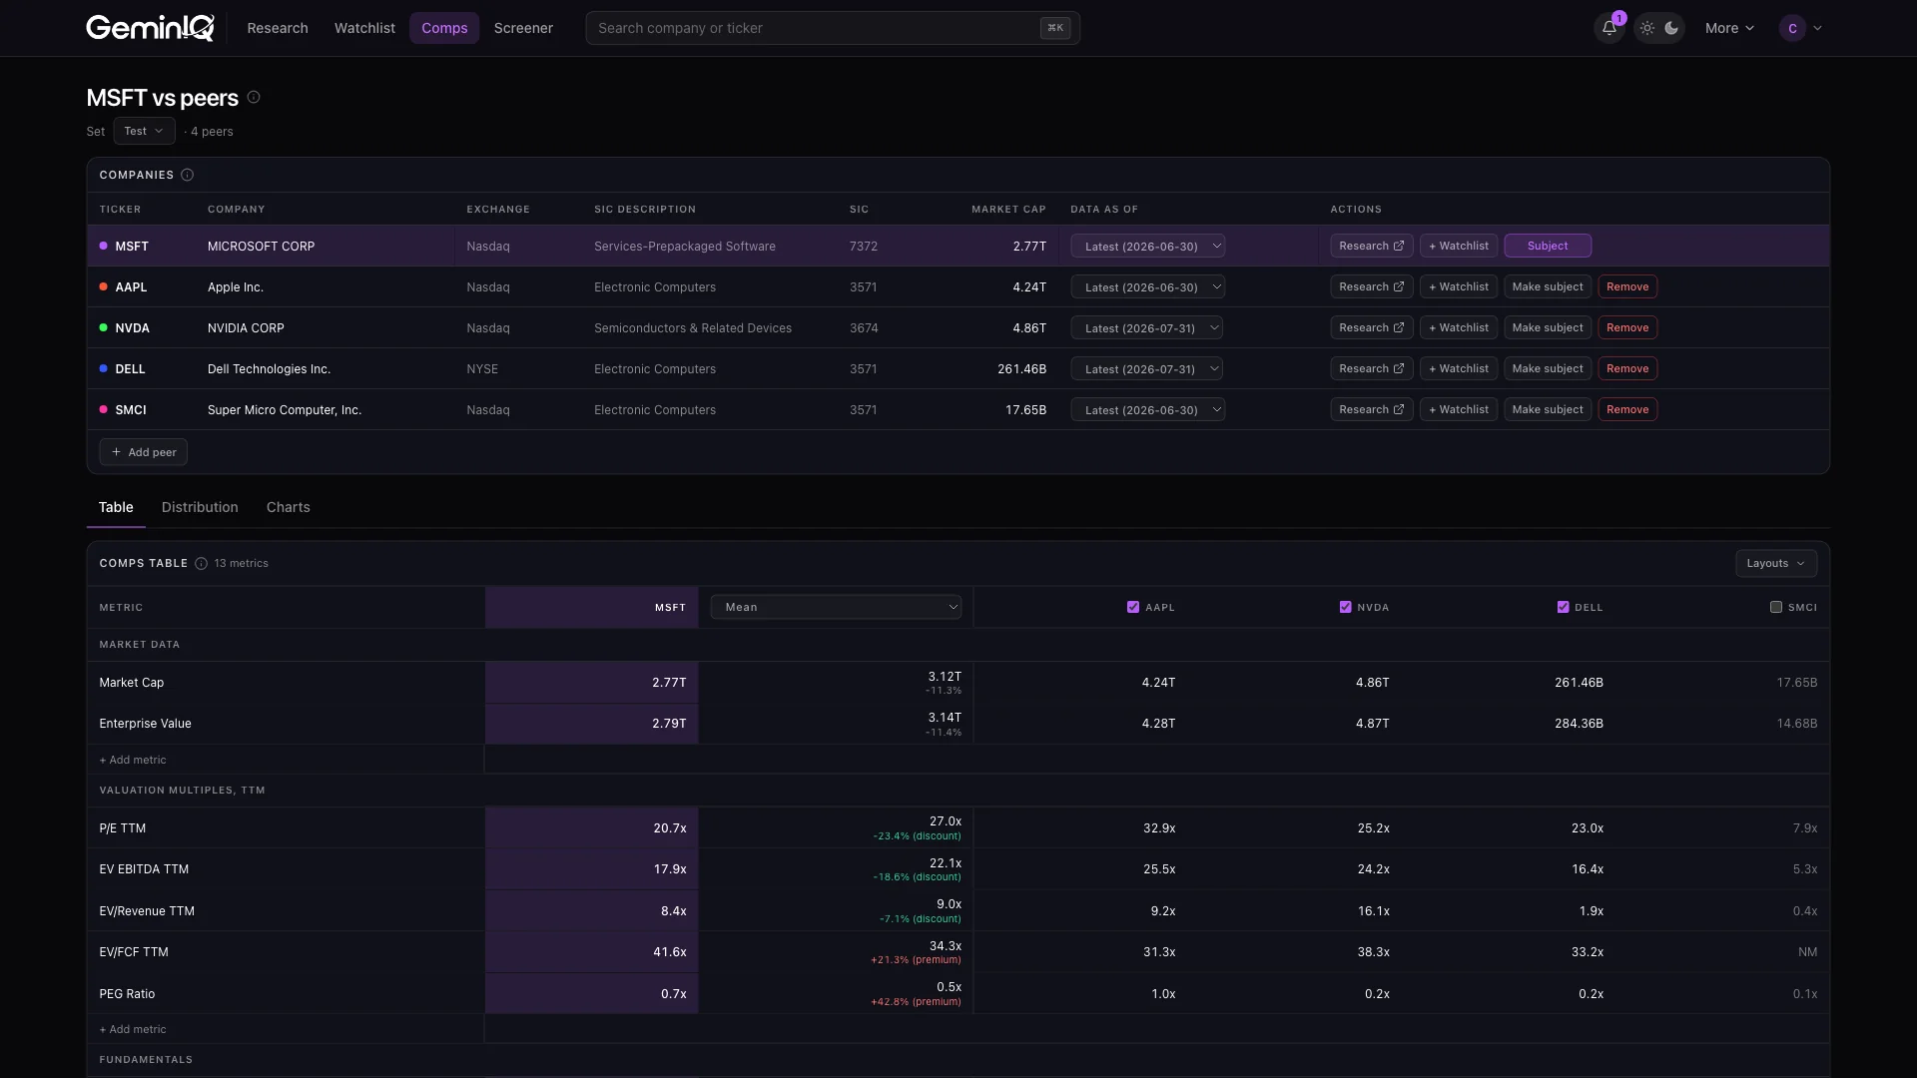Open NVDA Data As Of dropdown
1917x1078 pixels.
pos(1148,327)
